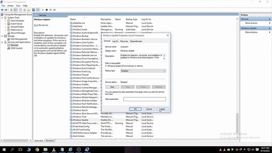Viewport: 272px width, 153px height.
Task: Open the Windows Start menu
Action: [x=4, y=150]
